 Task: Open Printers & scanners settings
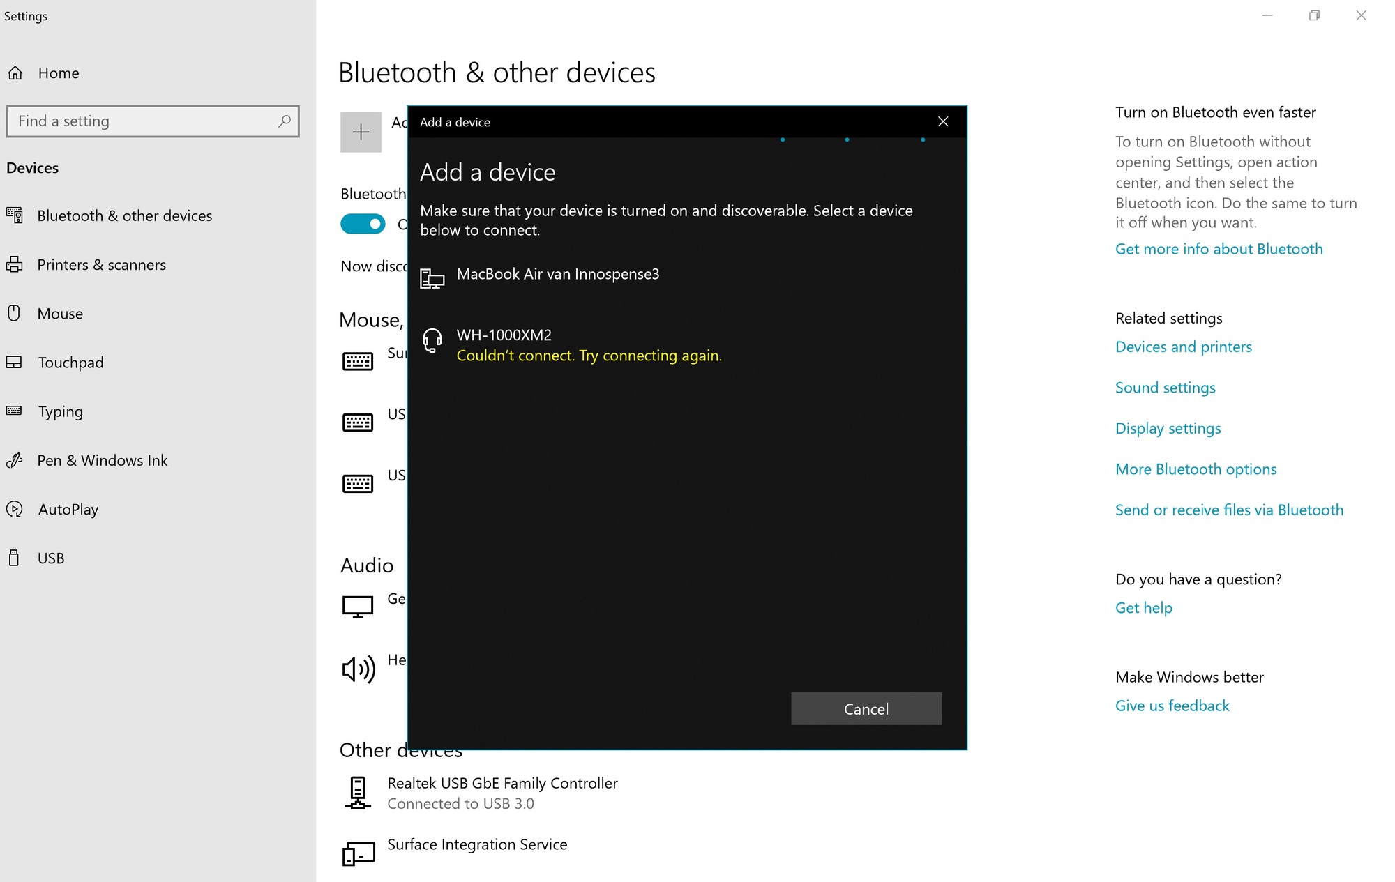coord(102,264)
